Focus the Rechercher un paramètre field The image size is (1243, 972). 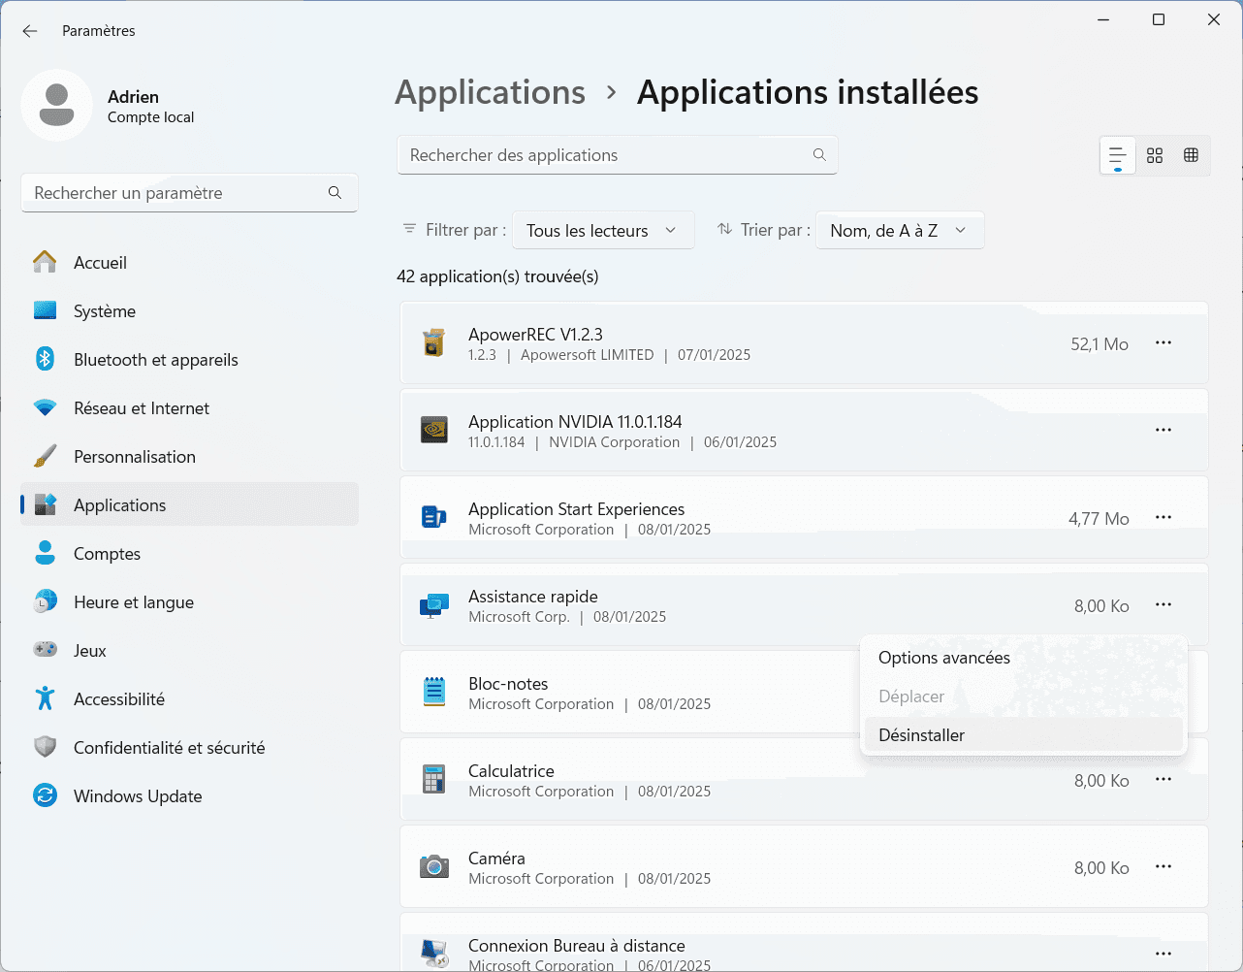189,193
